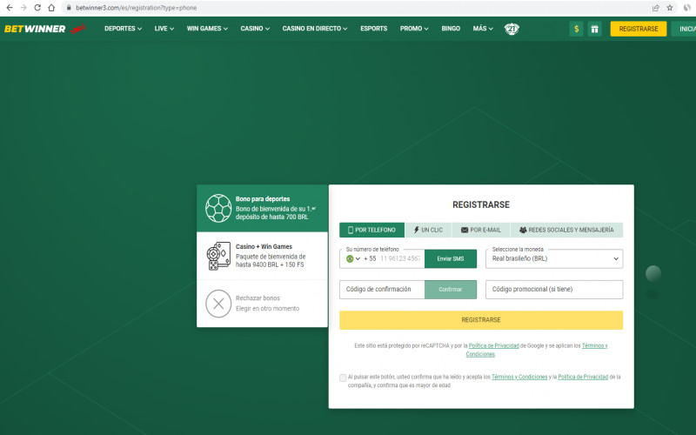Click Registrarse button in top header
Image resolution: width=696 pixels, height=435 pixels.
click(639, 29)
